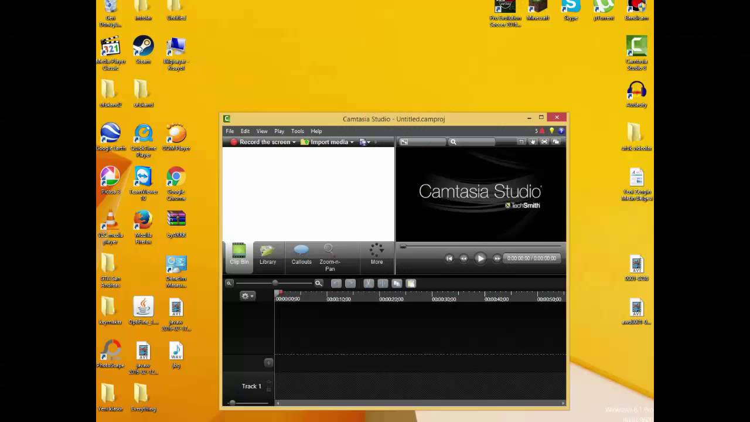Detach the preview window
Screen dimensions: 750x422
pyautogui.click(x=556, y=142)
